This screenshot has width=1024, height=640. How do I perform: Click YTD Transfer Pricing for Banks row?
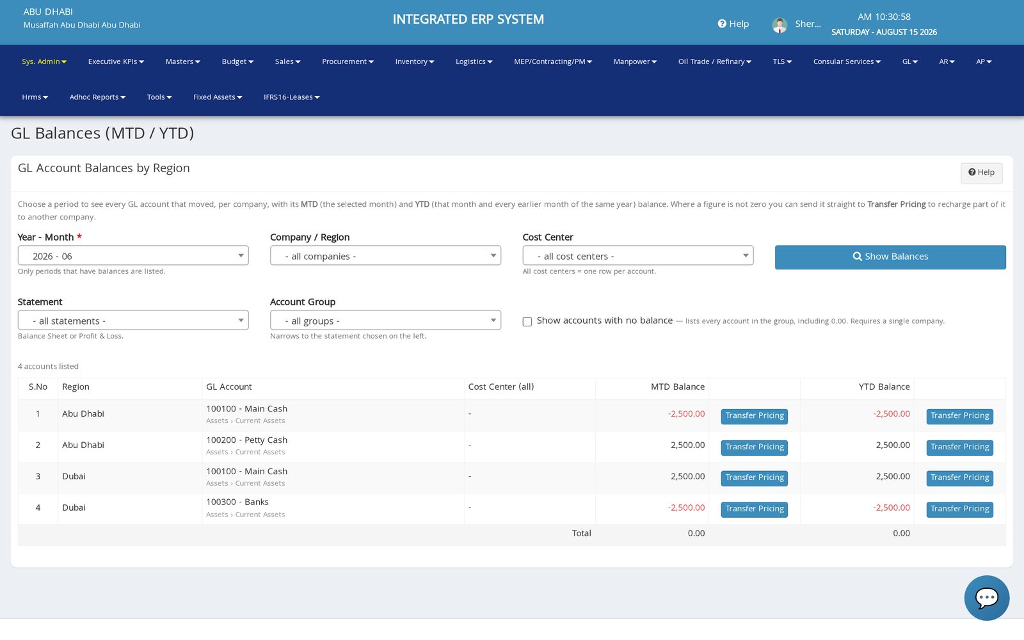959,509
